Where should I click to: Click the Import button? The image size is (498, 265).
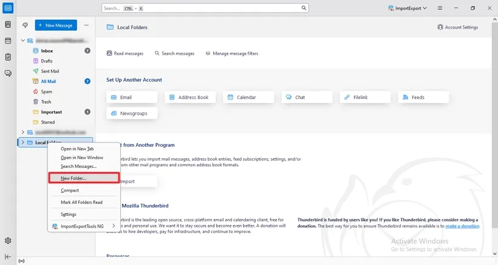pyautogui.click(x=138, y=181)
